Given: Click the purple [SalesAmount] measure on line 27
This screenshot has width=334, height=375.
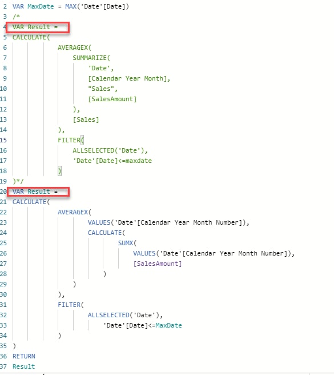Looking at the screenshot, I should (x=158, y=264).
